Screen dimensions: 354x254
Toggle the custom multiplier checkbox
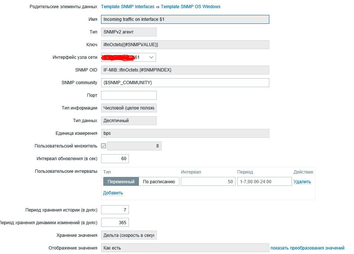pos(104,146)
